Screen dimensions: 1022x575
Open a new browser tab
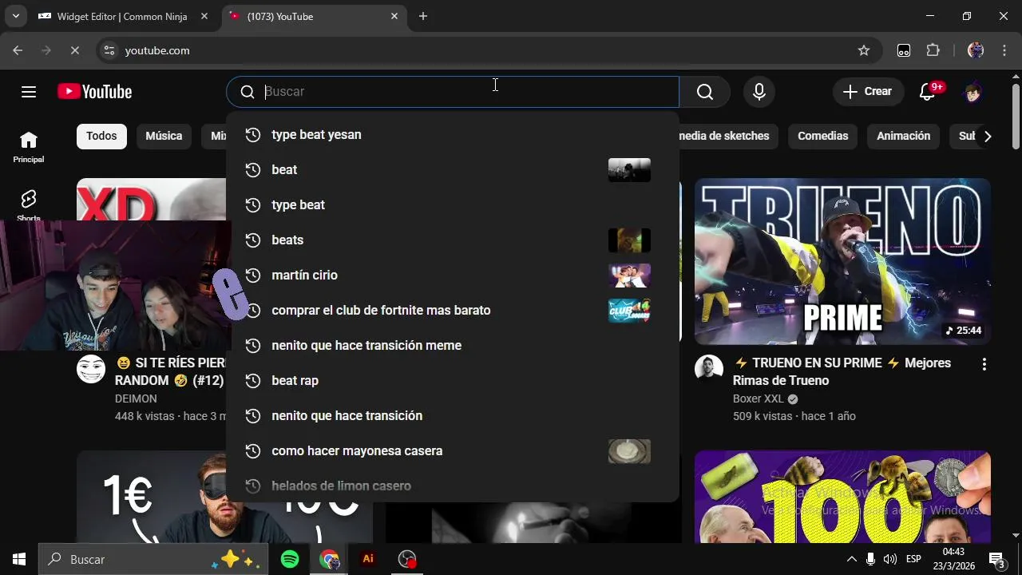[x=423, y=16]
